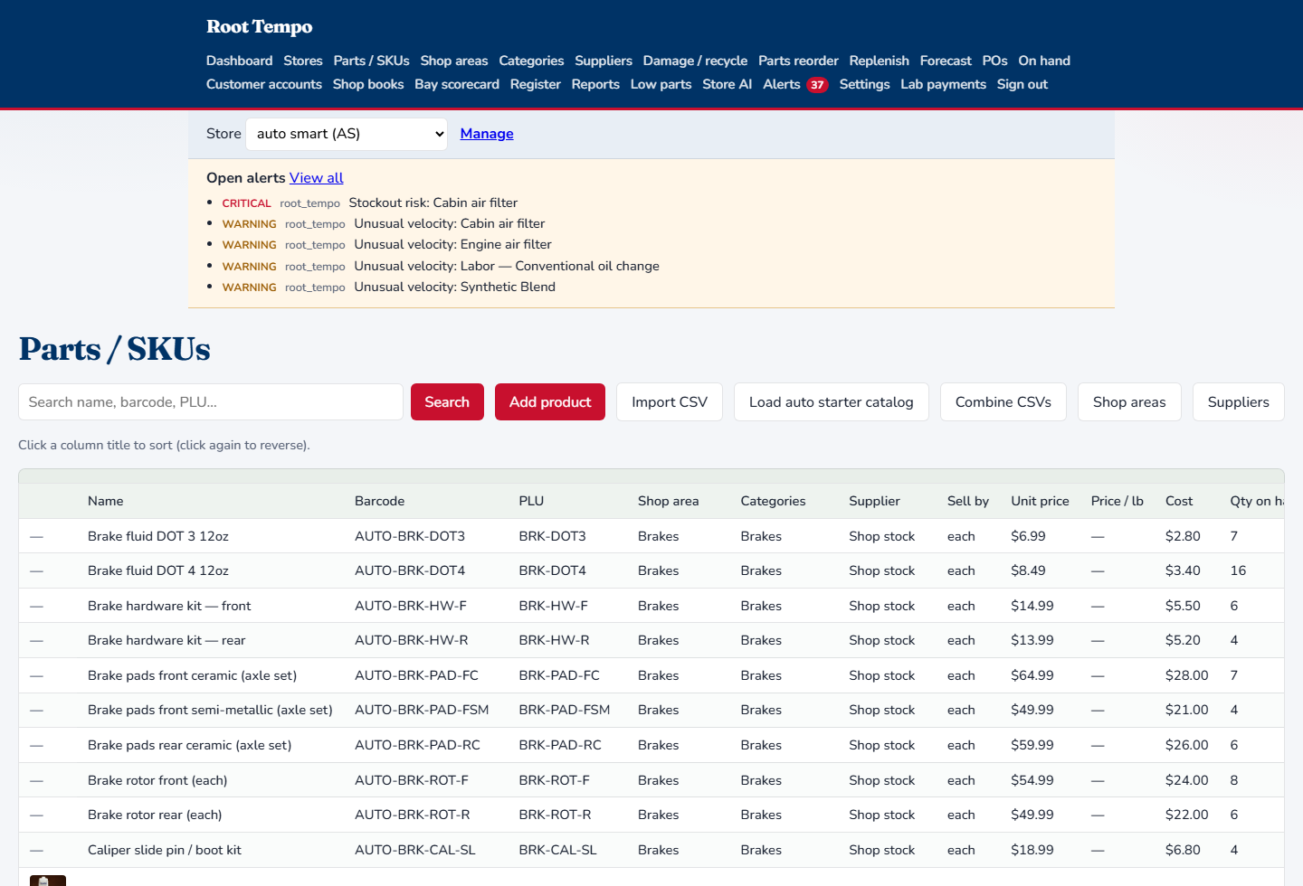The image size is (1303, 886).
Task: Load auto starter catalog
Action: click(832, 402)
